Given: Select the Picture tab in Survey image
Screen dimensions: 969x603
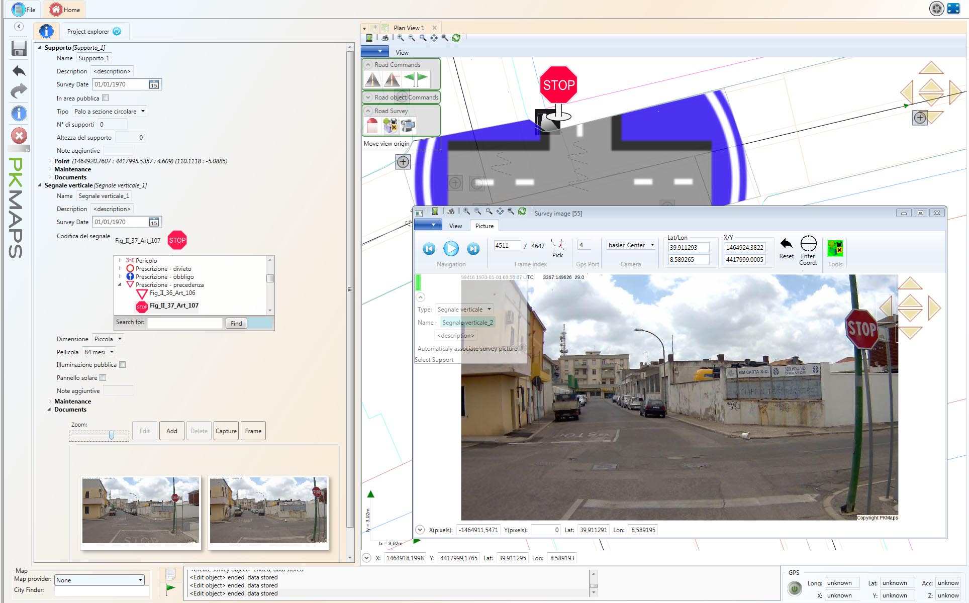Looking at the screenshot, I should click(484, 226).
